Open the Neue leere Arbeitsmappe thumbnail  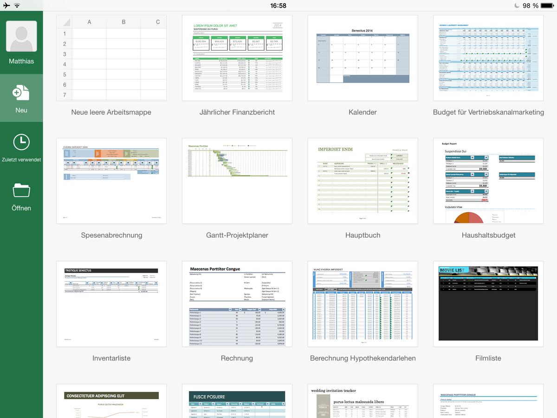(x=111, y=58)
